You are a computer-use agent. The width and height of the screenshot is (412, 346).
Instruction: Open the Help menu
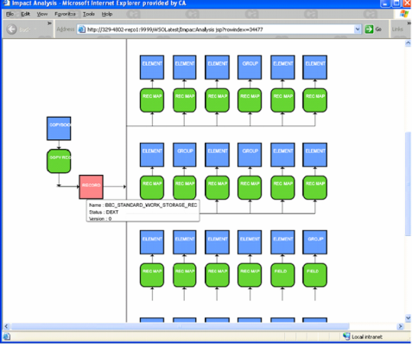[107, 14]
